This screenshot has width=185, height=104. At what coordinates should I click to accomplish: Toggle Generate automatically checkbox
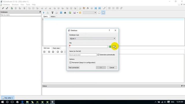tap(98, 55)
